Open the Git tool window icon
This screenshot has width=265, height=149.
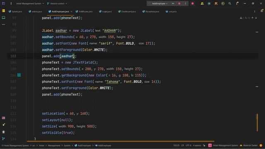click(4, 139)
